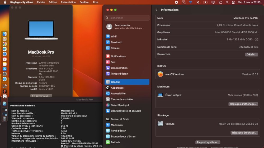Screen dimensions: 264x148
Task: Open the App Store from the Dock
Action: point(4,69)
